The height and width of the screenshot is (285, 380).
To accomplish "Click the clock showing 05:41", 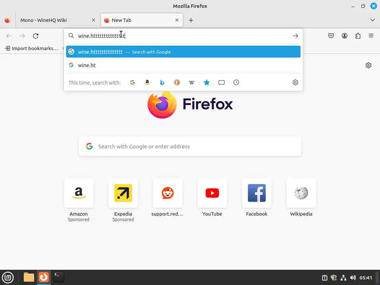I will 366,278.
